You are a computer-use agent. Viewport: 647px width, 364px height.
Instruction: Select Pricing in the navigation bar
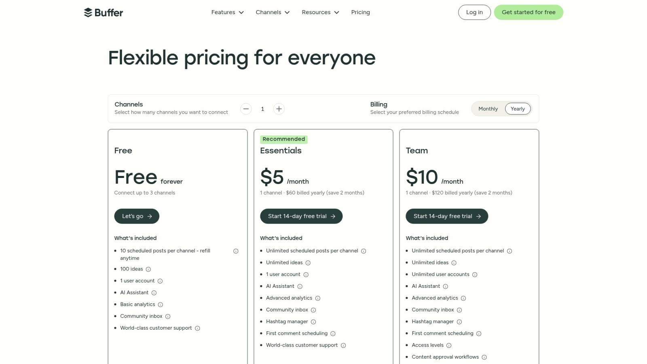pos(360,12)
